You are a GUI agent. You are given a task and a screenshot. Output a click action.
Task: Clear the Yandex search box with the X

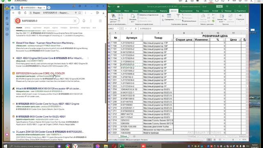coord(75,21)
